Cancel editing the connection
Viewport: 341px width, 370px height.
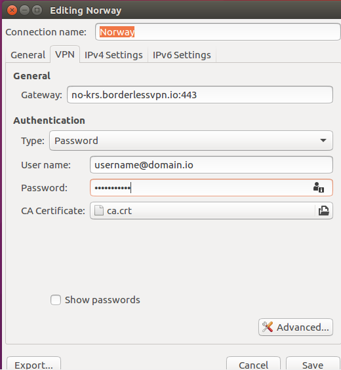(253, 365)
